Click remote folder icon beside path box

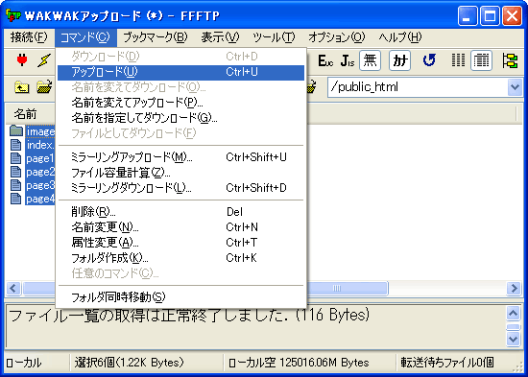(x=312, y=87)
